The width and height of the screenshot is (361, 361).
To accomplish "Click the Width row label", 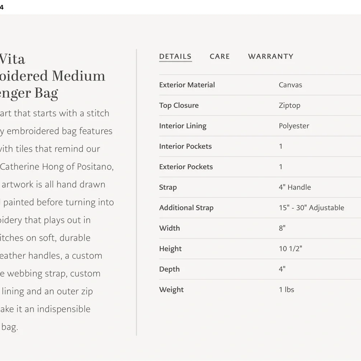I will tap(169, 228).
